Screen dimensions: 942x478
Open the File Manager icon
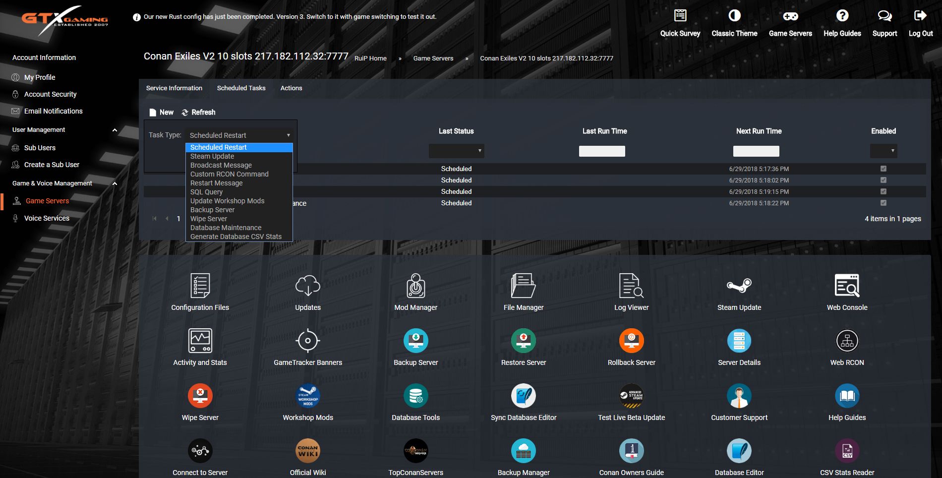[524, 286]
